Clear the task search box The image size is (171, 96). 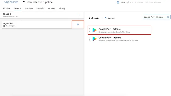click(x=168, y=17)
